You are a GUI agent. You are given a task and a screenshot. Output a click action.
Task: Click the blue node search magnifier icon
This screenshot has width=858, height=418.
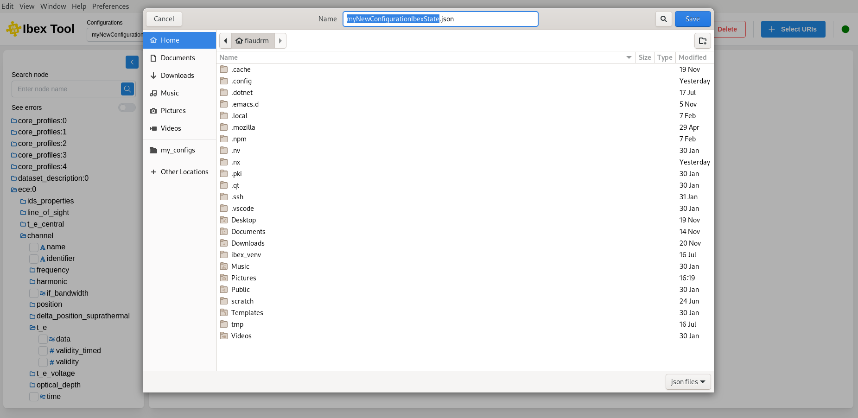pos(127,89)
